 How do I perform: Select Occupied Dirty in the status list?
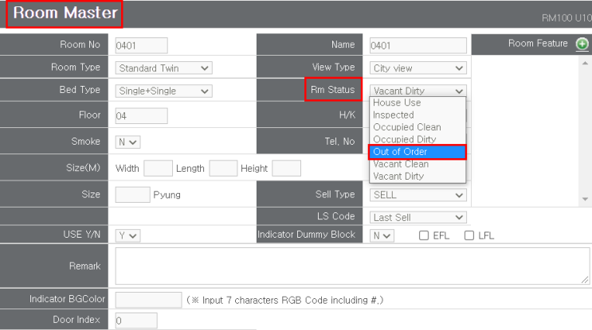(x=418, y=139)
